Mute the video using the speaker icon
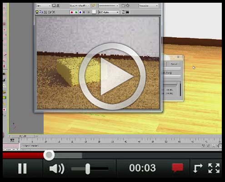Image resolution: width=225 pixels, height=182 pixels. [57, 168]
